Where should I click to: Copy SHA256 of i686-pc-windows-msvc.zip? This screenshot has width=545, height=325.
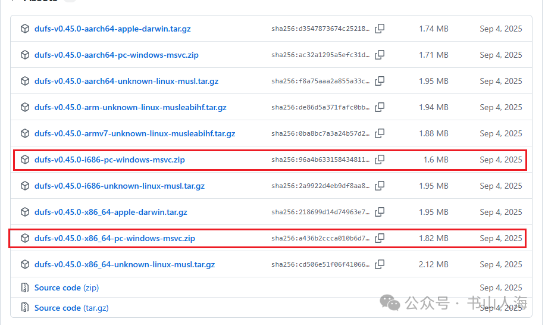click(380, 160)
